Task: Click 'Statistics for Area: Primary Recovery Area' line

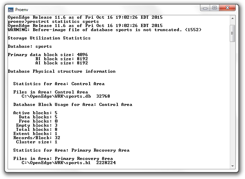Action: [71, 150]
